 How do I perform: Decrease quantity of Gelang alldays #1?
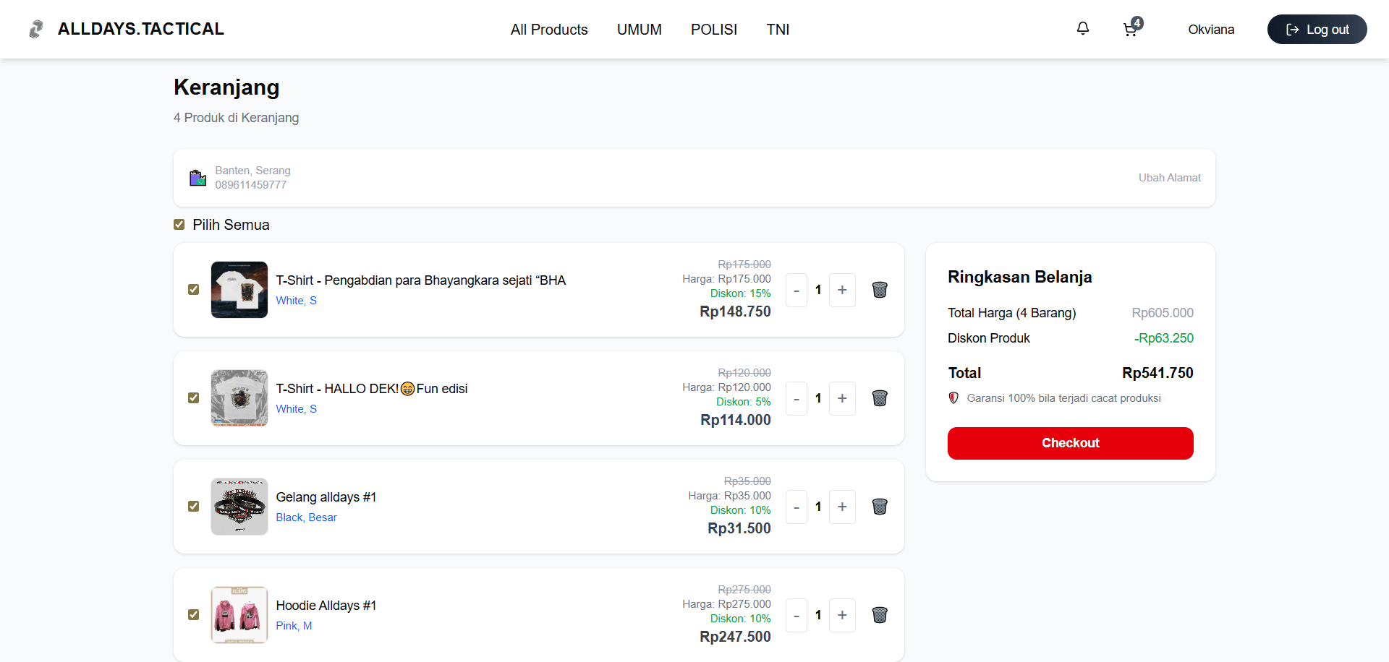(x=797, y=507)
